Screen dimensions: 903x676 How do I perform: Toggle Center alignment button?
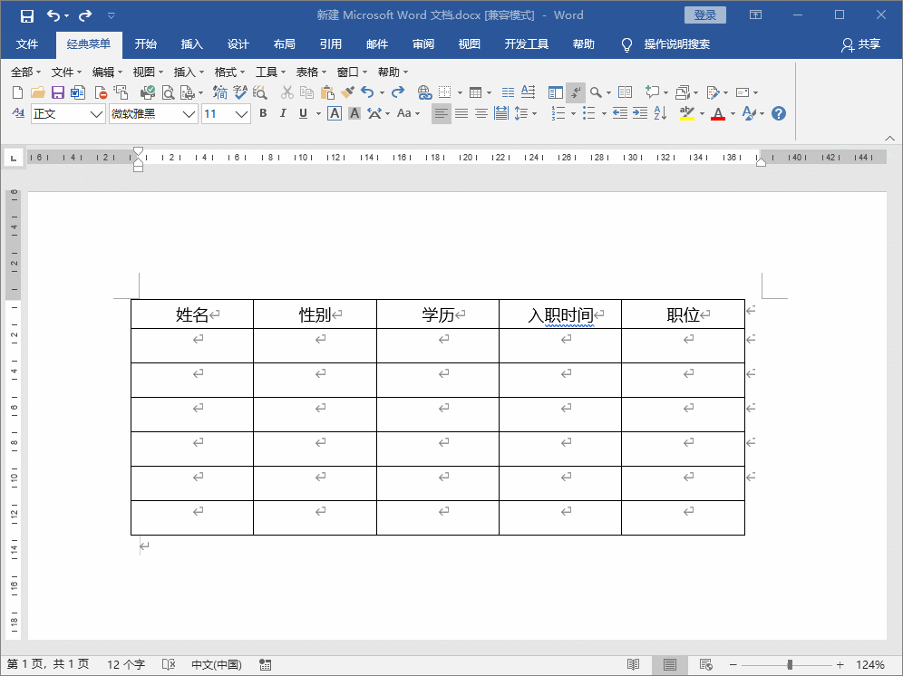[x=481, y=113]
